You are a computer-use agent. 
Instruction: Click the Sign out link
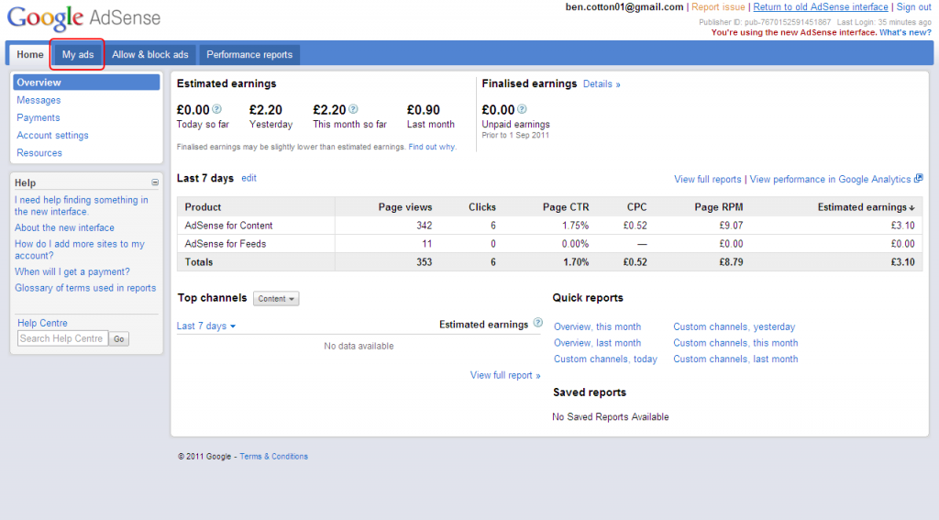pyautogui.click(x=913, y=7)
